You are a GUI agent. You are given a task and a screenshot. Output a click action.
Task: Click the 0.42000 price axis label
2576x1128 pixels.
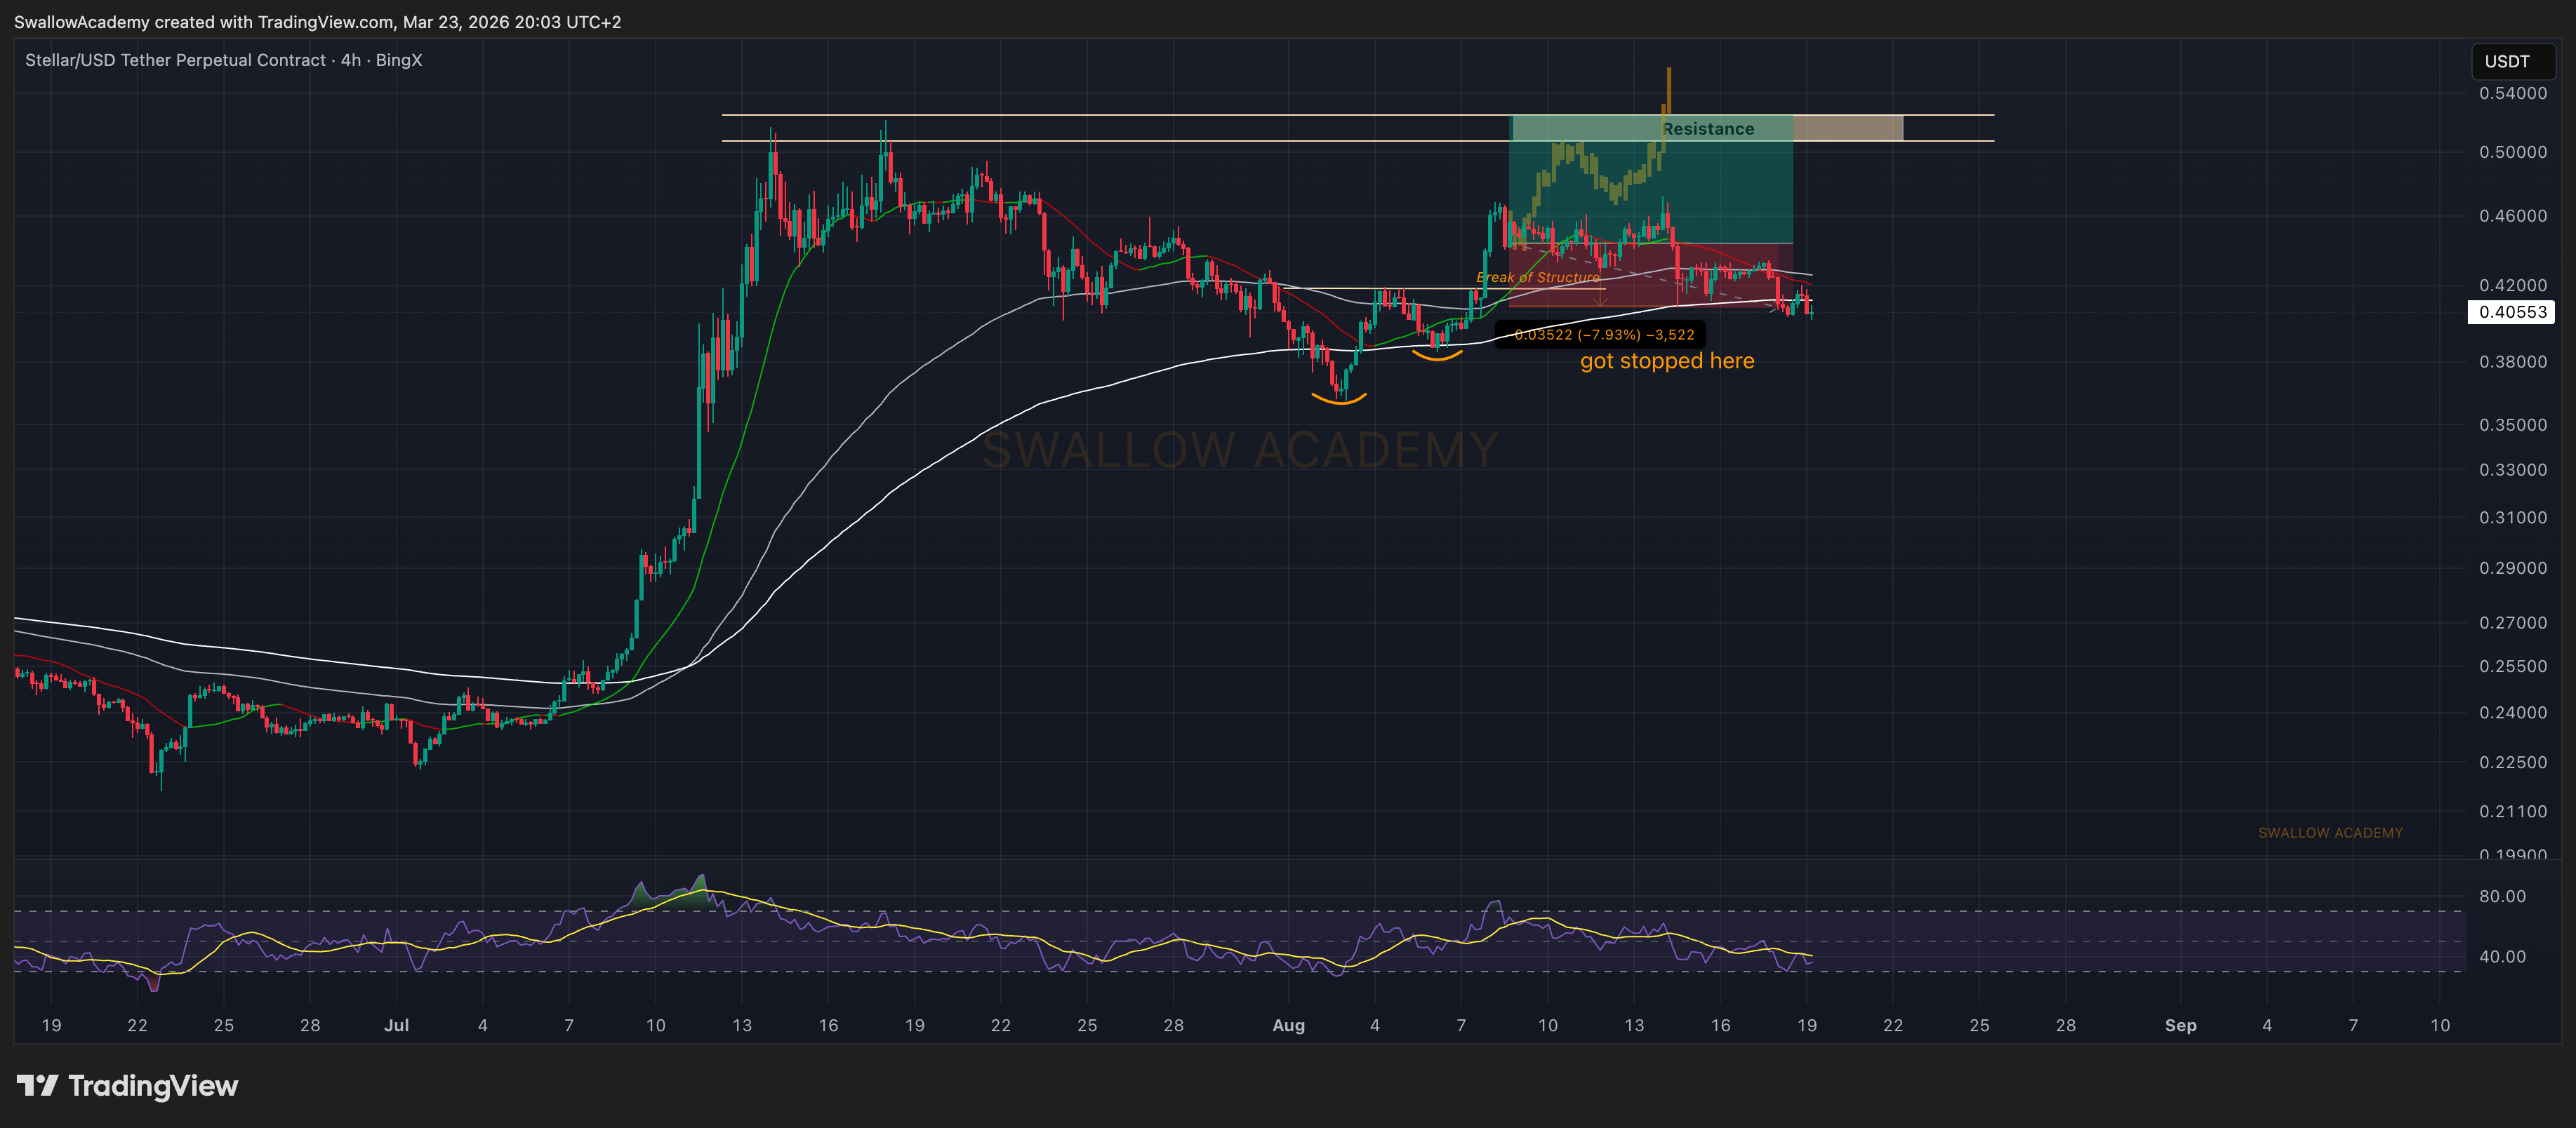pyautogui.click(x=2513, y=285)
